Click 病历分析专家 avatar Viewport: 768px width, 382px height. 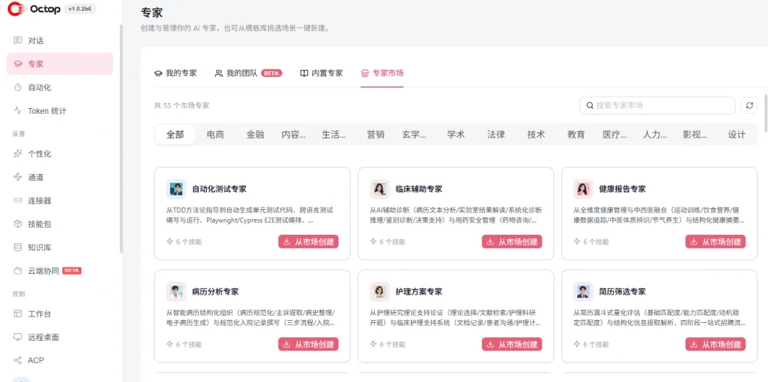coord(176,292)
